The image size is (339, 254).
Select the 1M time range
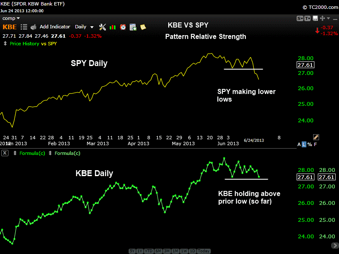pyautogui.click(x=175, y=251)
